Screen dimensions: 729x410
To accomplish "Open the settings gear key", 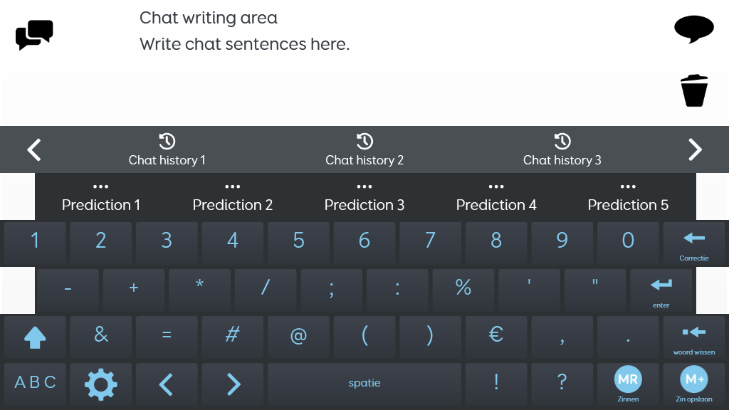I will click(x=101, y=384).
